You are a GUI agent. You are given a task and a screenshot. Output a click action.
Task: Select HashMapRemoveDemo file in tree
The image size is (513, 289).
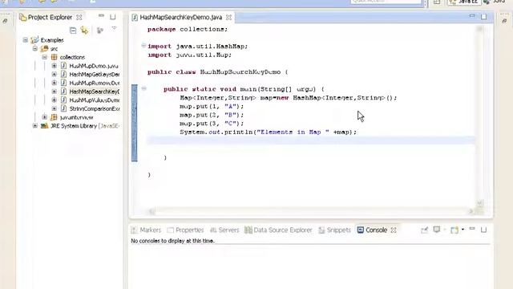(x=95, y=83)
